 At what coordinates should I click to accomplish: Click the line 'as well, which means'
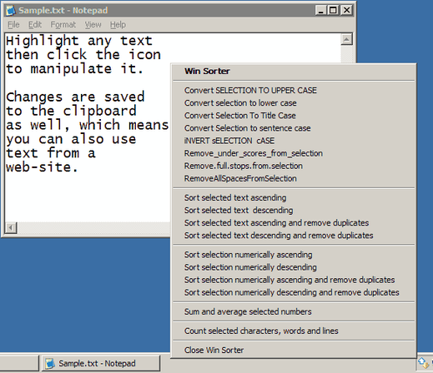88,125
